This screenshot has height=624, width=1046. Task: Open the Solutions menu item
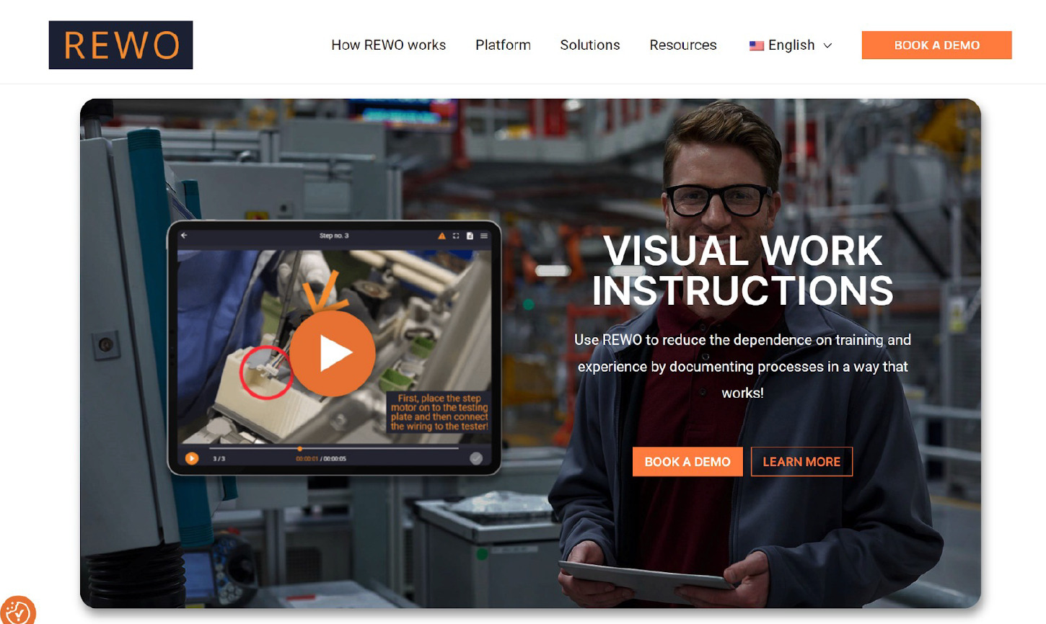pyautogui.click(x=589, y=45)
